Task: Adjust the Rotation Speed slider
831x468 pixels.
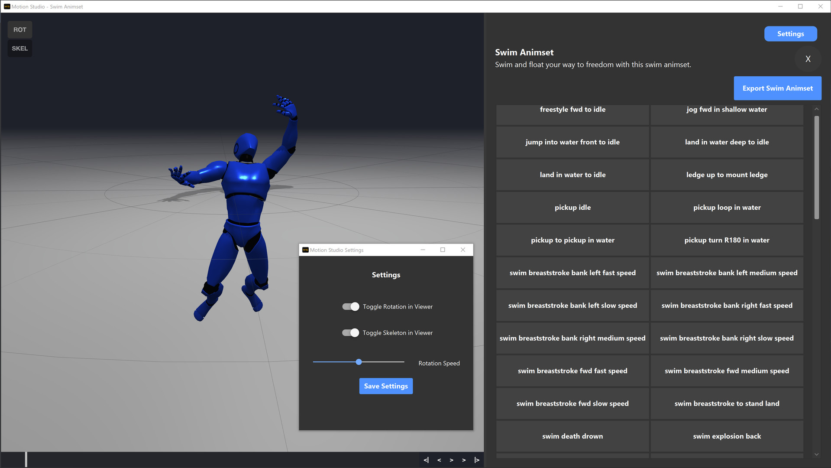Action: point(359,362)
